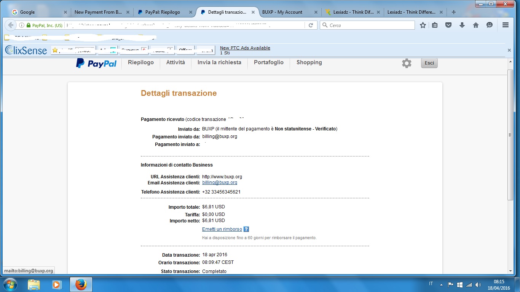Click the volume speaker tray icon
The width and height of the screenshot is (520, 292).
point(478,284)
